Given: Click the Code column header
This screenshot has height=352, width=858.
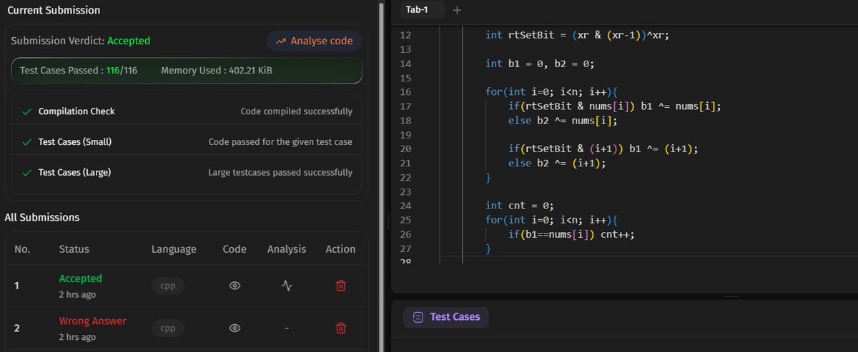Looking at the screenshot, I should coord(235,249).
